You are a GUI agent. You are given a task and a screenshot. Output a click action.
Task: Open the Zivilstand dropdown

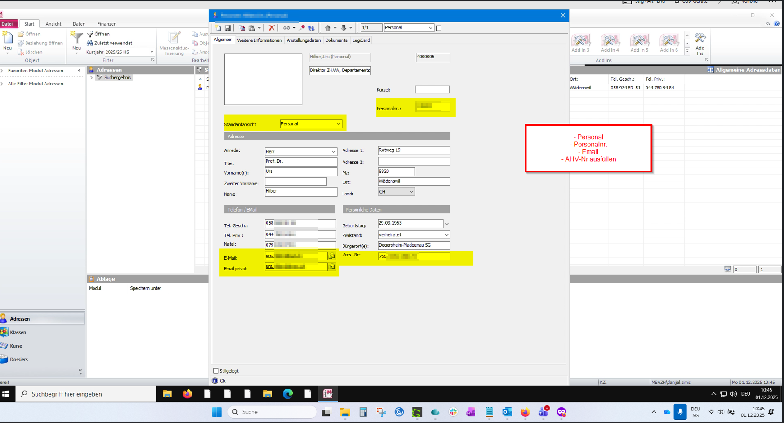pyautogui.click(x=446, y=235)
